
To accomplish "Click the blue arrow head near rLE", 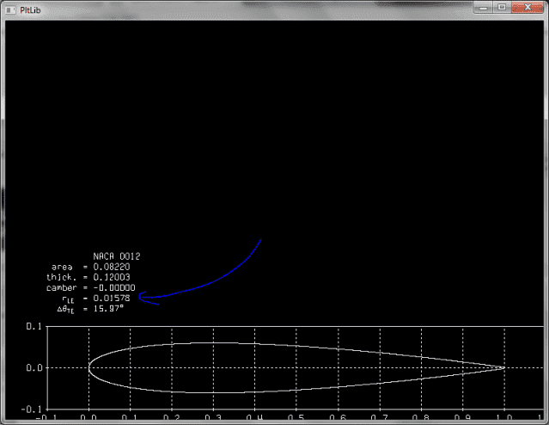I will (141, 298).
